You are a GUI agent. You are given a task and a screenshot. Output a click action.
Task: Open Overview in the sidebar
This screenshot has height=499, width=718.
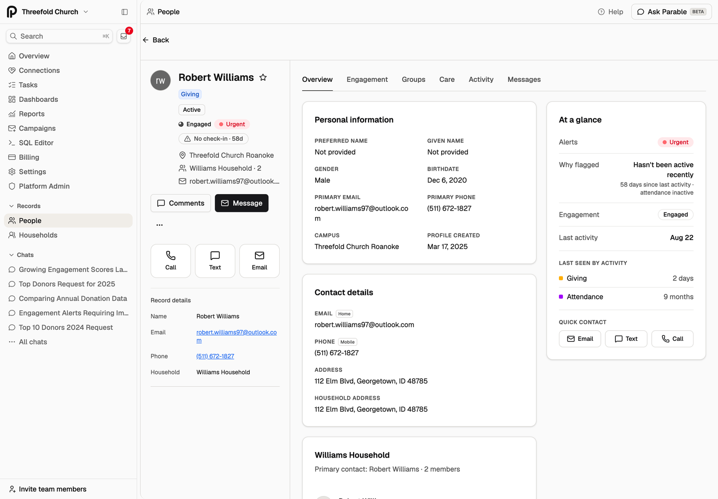pyautogui.click(x=68, y=56)
